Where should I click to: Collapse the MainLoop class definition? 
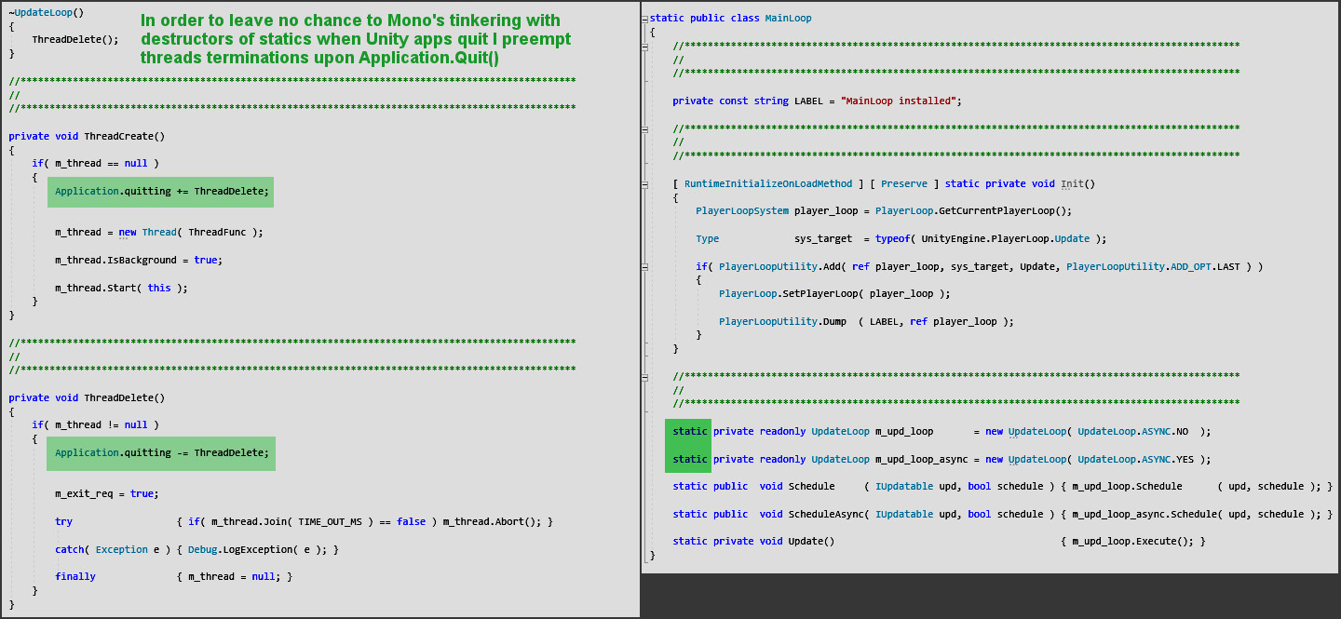tap(643, 18)
